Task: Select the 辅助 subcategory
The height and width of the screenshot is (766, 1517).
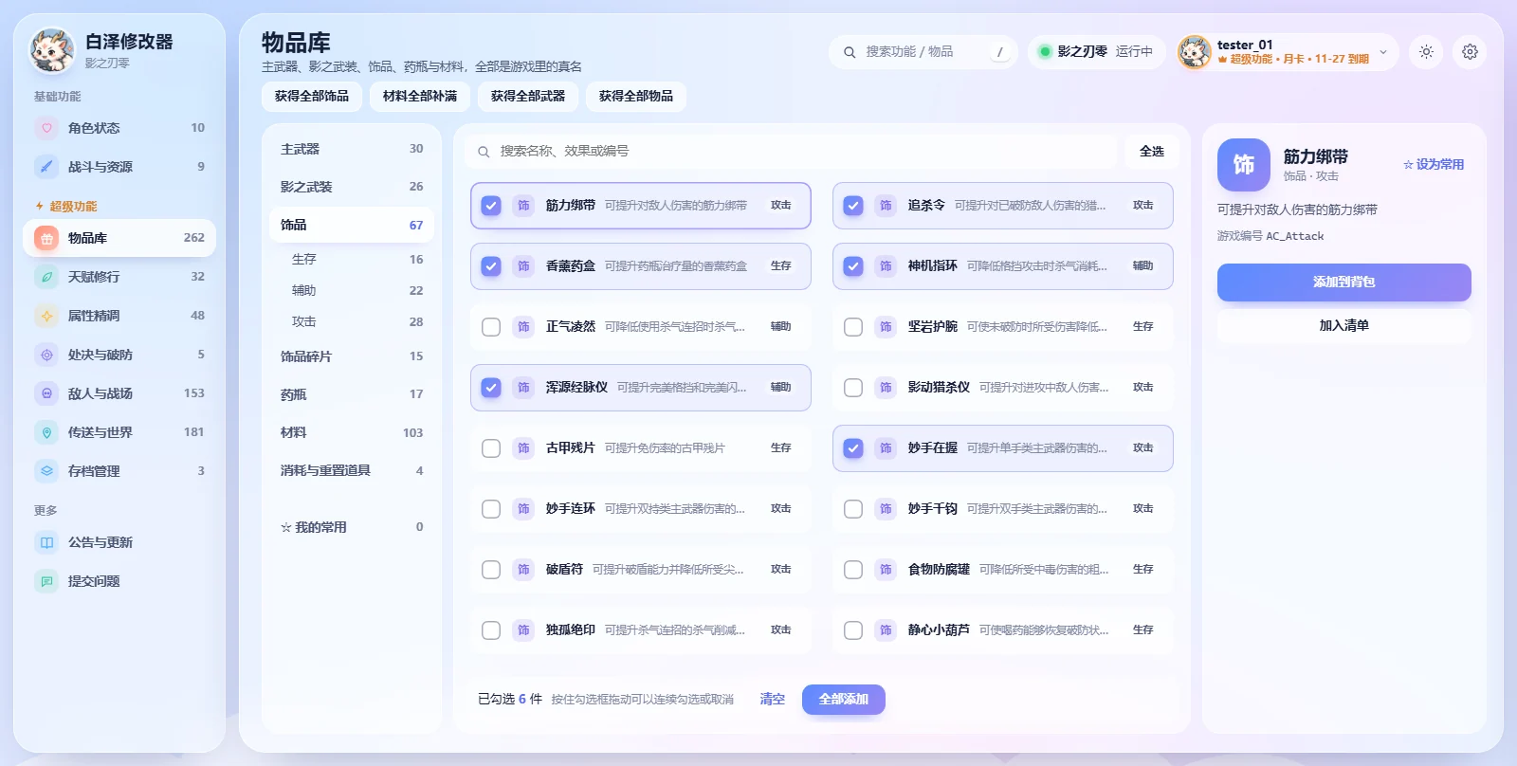Action: coord(352,291)
